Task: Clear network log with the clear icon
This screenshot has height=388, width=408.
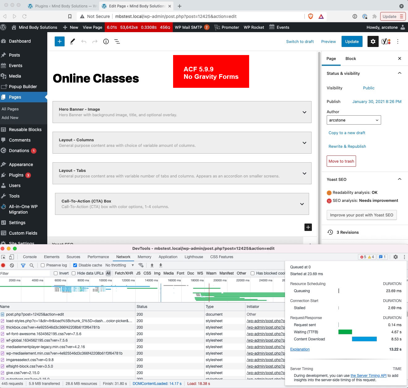Action: pos(12,265)
